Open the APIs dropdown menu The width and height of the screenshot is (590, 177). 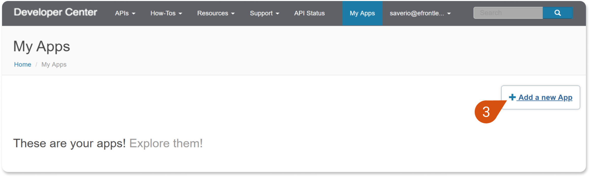[x=125, y=13]
